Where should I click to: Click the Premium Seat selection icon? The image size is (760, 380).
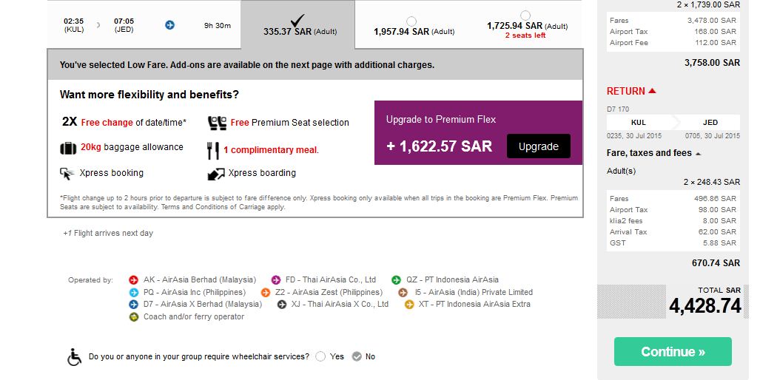tap(216, 123)
